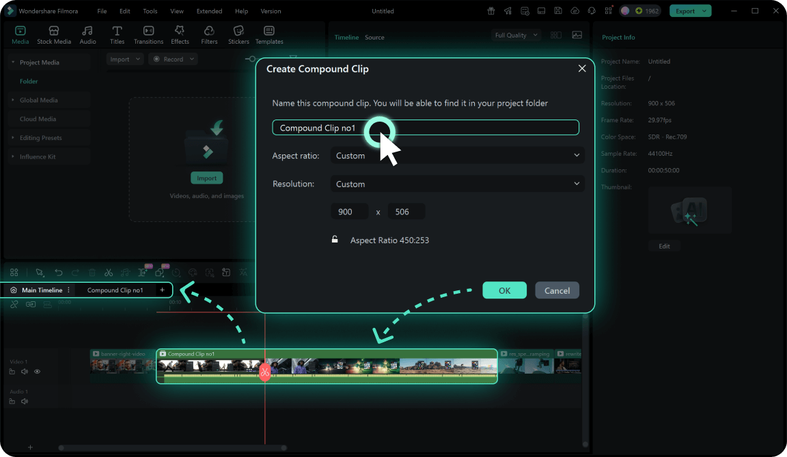Open the Tools menu
787x457 pixels.
pyautogui.click(x=150, y=11)
